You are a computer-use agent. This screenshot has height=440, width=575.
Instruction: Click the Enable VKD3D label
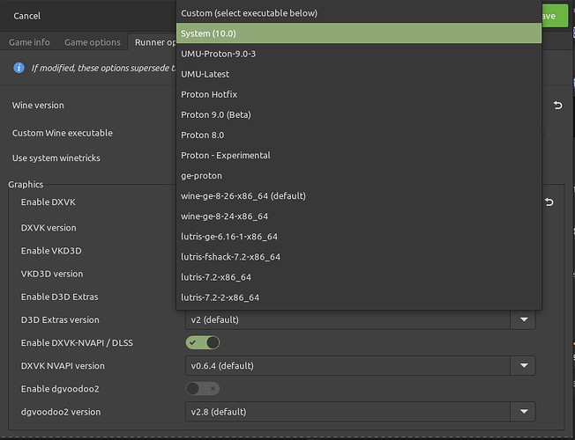[51, 251]
